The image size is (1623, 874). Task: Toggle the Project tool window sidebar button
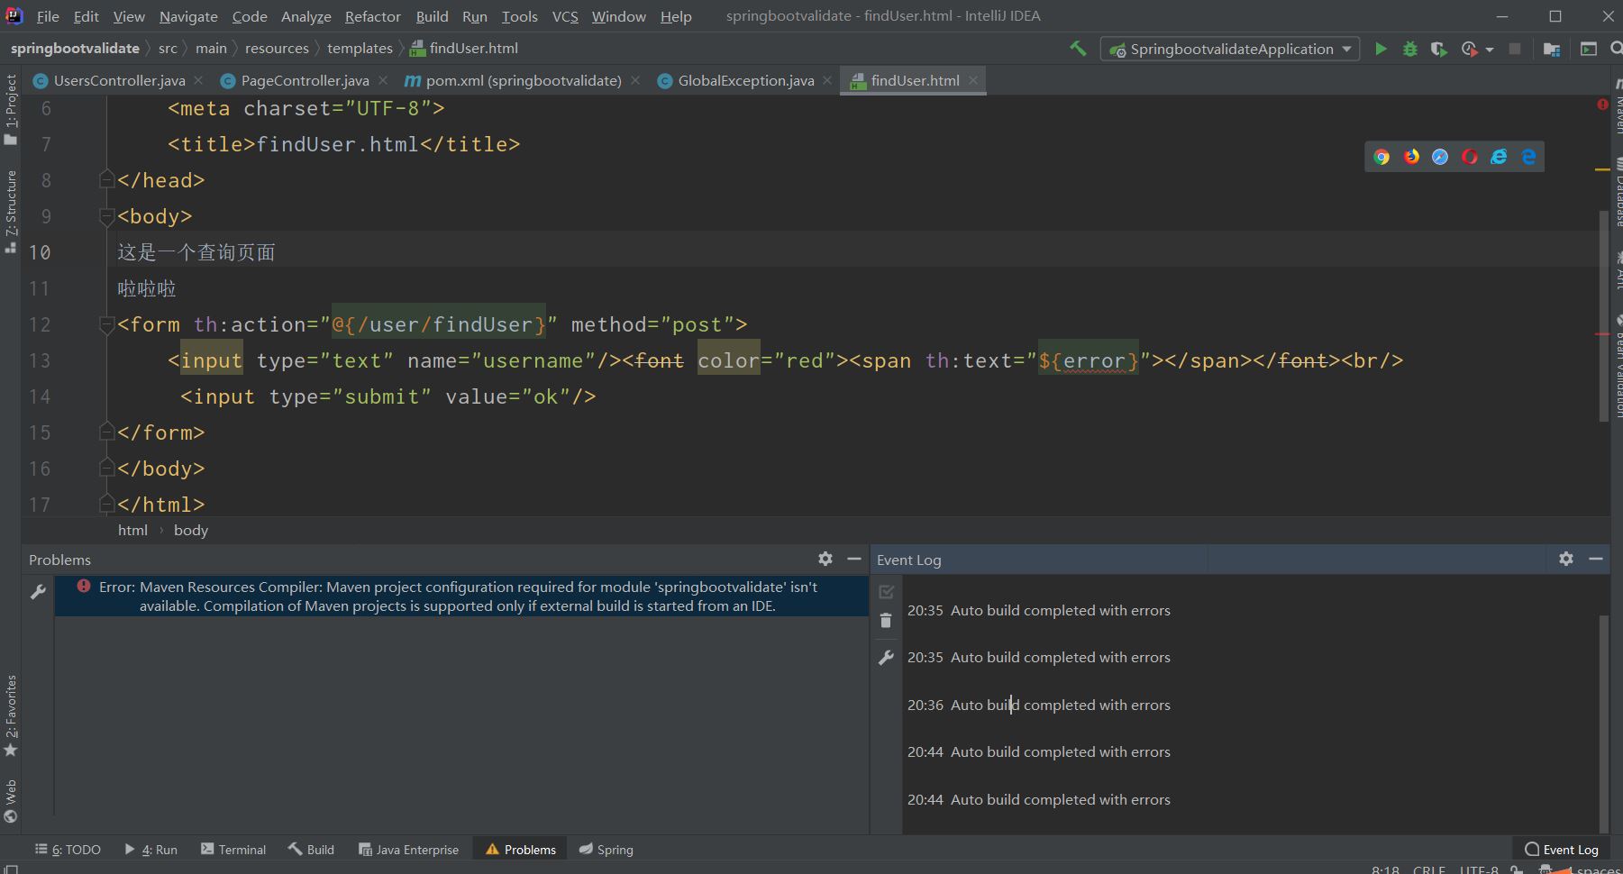coord(11,110)
